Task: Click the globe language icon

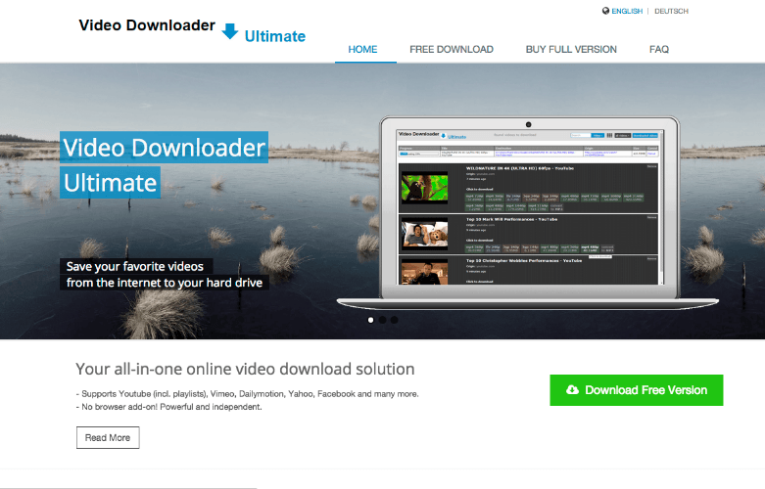Action: [x=605, y=11]
